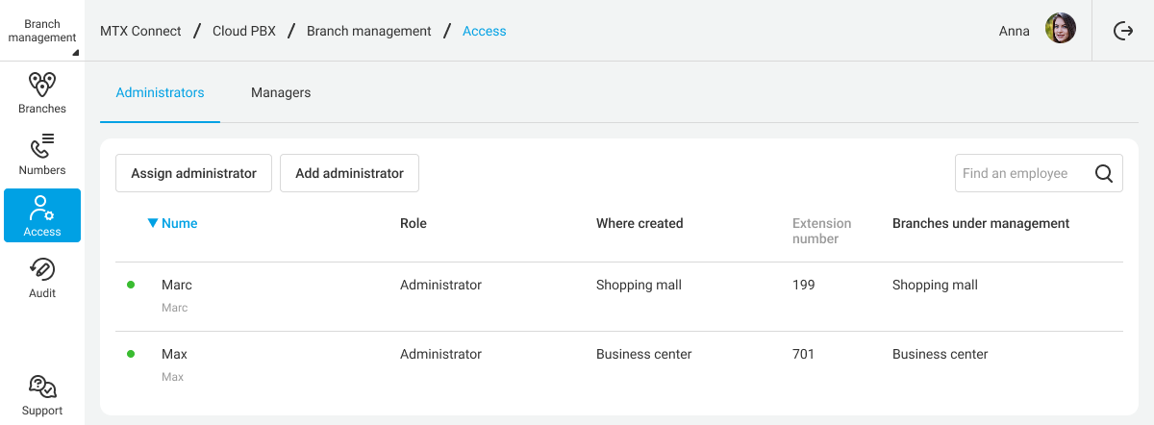Viewport: 1154px width, 425px height.
Task: Open MTX Connect breadcrumb link
Action: tap(140, 31)
